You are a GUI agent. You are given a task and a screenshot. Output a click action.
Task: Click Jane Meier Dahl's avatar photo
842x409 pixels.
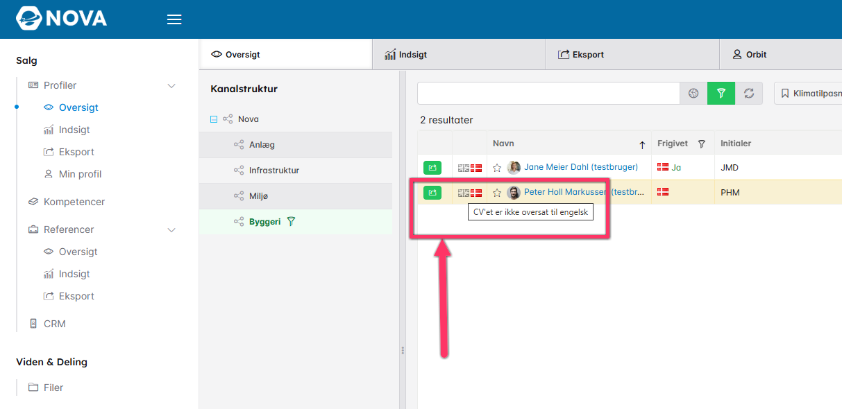tap(514, 167)
